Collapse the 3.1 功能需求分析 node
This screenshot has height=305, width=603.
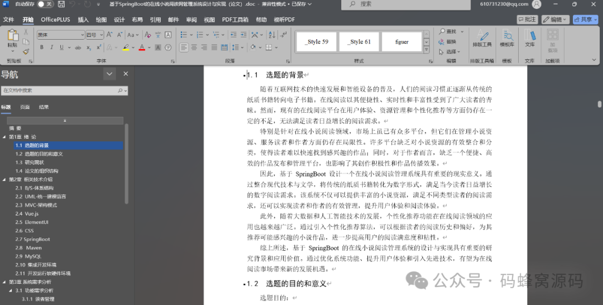(11, 290)
